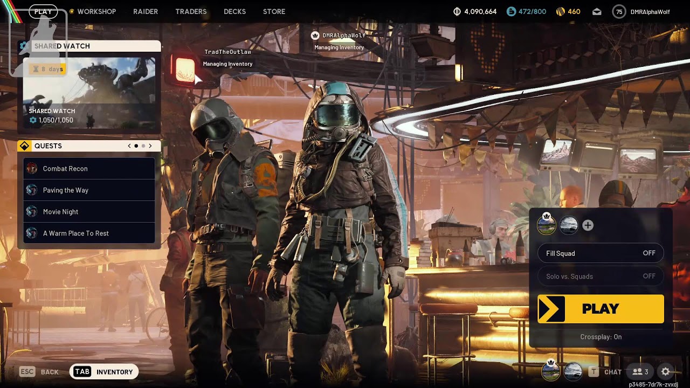Select the first quests page dot

[x=136, y=146]
